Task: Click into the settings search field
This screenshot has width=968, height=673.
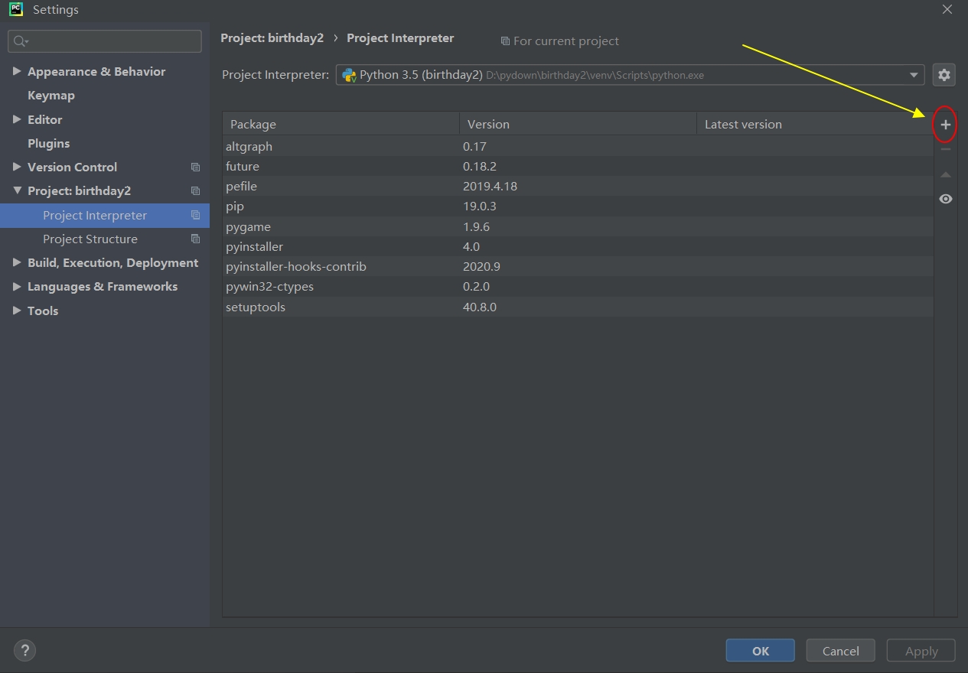Action: [105, 41]
